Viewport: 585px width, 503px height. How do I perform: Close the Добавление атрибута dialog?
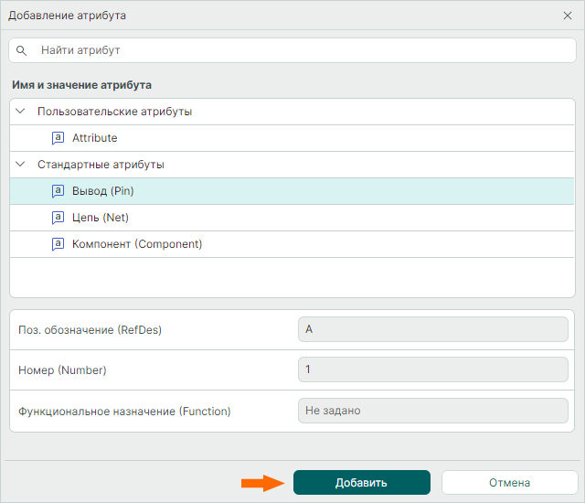[568, 16]
